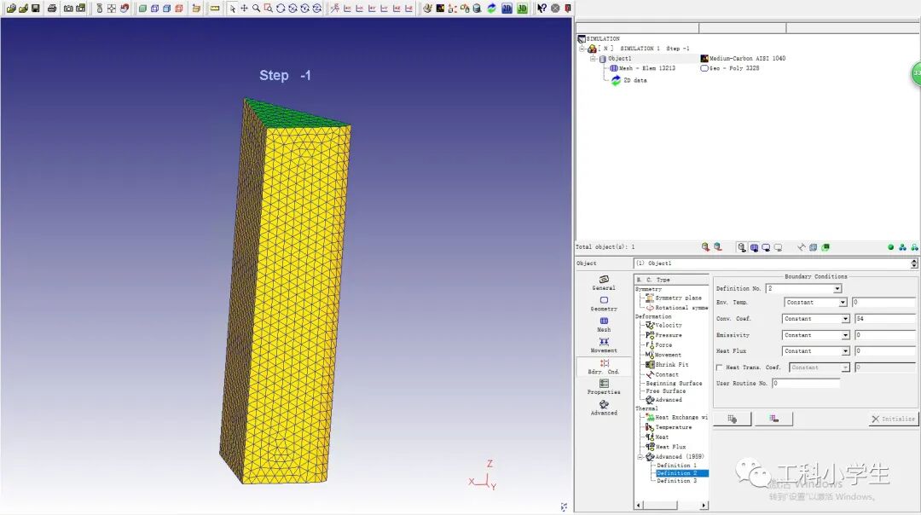Click Mesh - Elem 13213 tree row
The height and width of the screenshot is (515, 921).
[x=642, y=68]
